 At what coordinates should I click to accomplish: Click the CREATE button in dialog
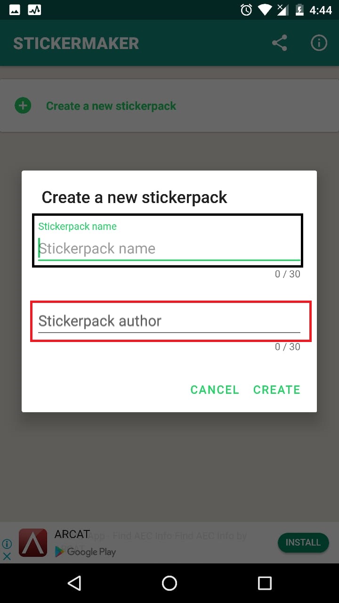tap(277, 390)
